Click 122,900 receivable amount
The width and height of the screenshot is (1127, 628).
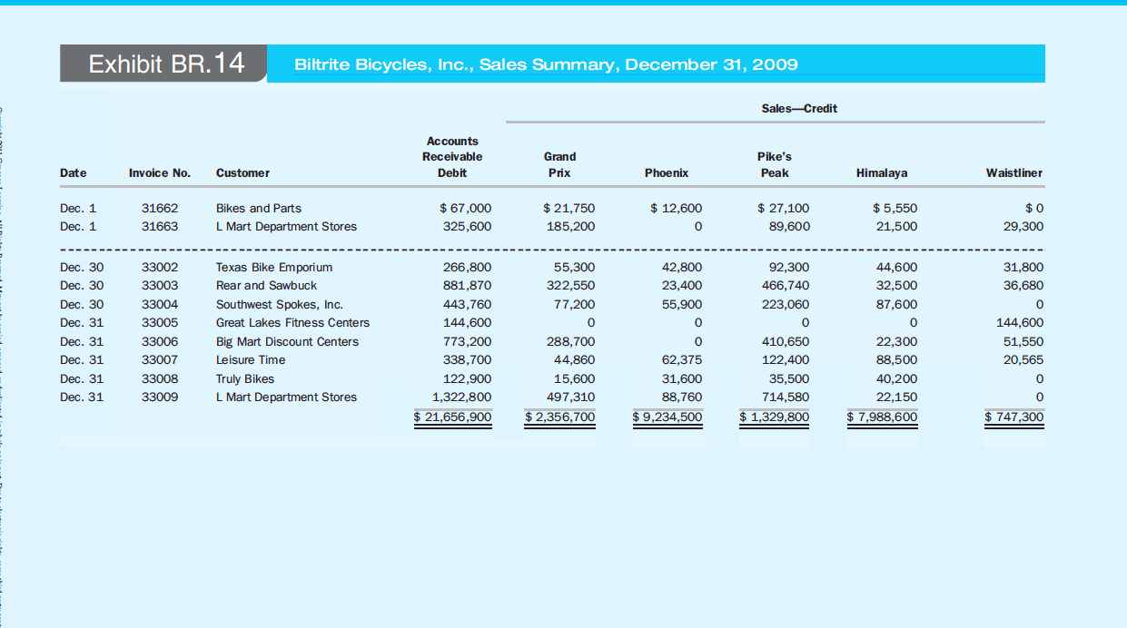(x=467, y=378)
